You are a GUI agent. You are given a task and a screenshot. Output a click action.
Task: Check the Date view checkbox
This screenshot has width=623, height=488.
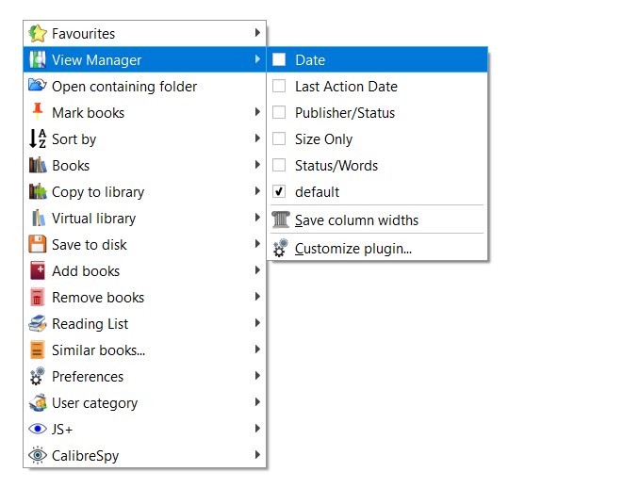279,59
